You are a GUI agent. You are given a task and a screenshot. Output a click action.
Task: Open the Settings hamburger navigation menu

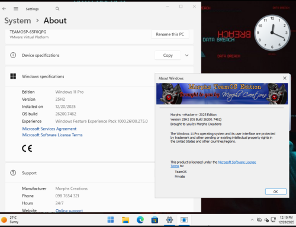16,9
